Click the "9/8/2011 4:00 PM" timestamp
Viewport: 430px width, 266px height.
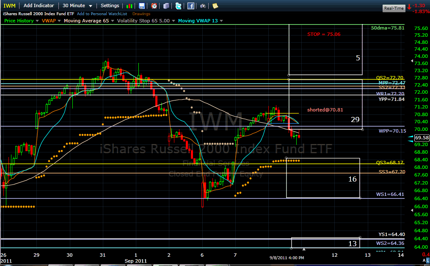pos(287,258)
